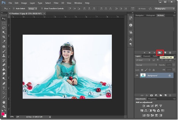Toggle lock transparent pixels
This screenshot has width=178, height=120.
142,70
